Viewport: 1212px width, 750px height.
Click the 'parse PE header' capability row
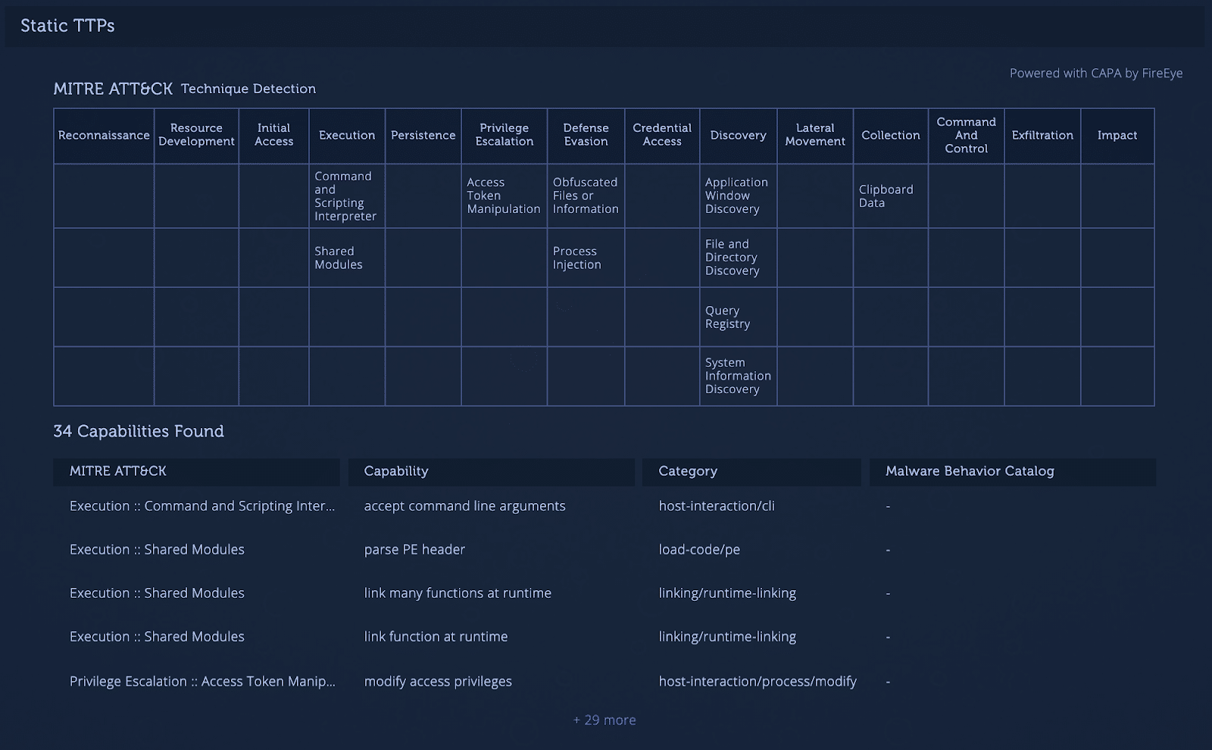(x=414, y=549)
